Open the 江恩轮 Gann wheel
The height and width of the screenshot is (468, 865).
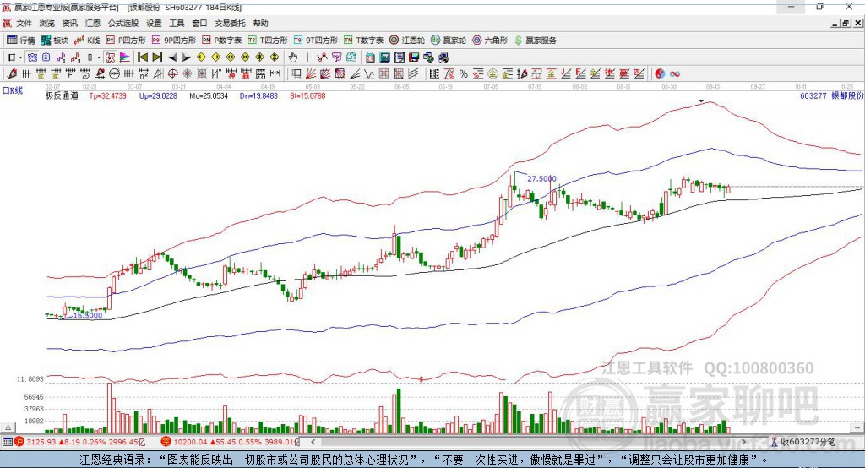pos(407,41)
